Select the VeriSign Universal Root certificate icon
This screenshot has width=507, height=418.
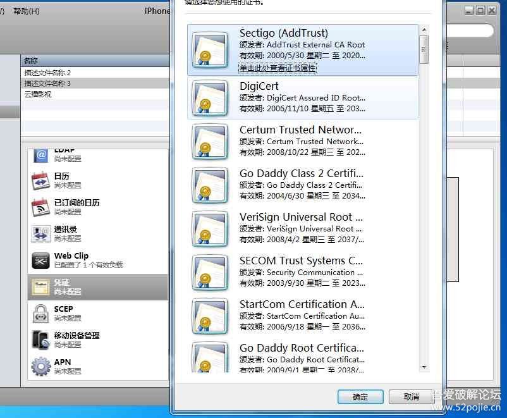210,229
